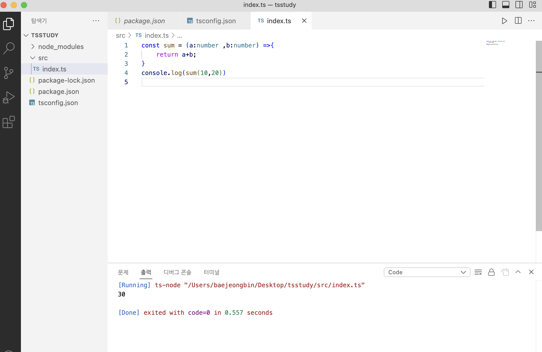Click the editor vertical scrollbar
The height and width of the screenshot is (352, 542).
click(x=539, y=135)
